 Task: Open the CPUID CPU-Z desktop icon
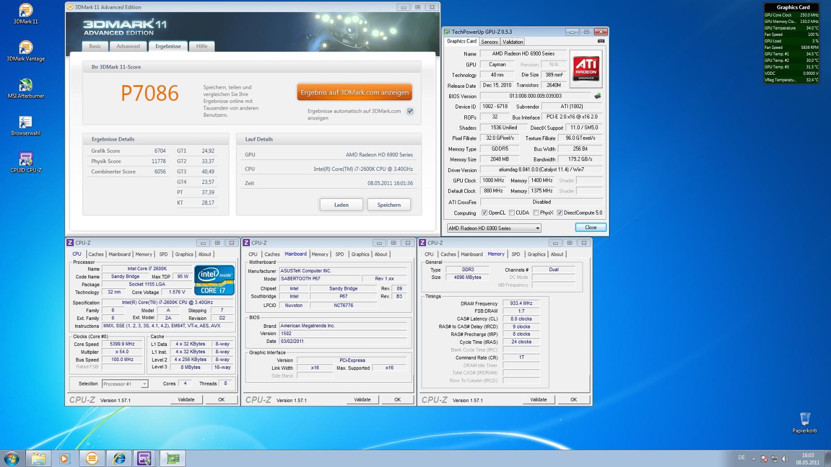[x=25, y=163]
